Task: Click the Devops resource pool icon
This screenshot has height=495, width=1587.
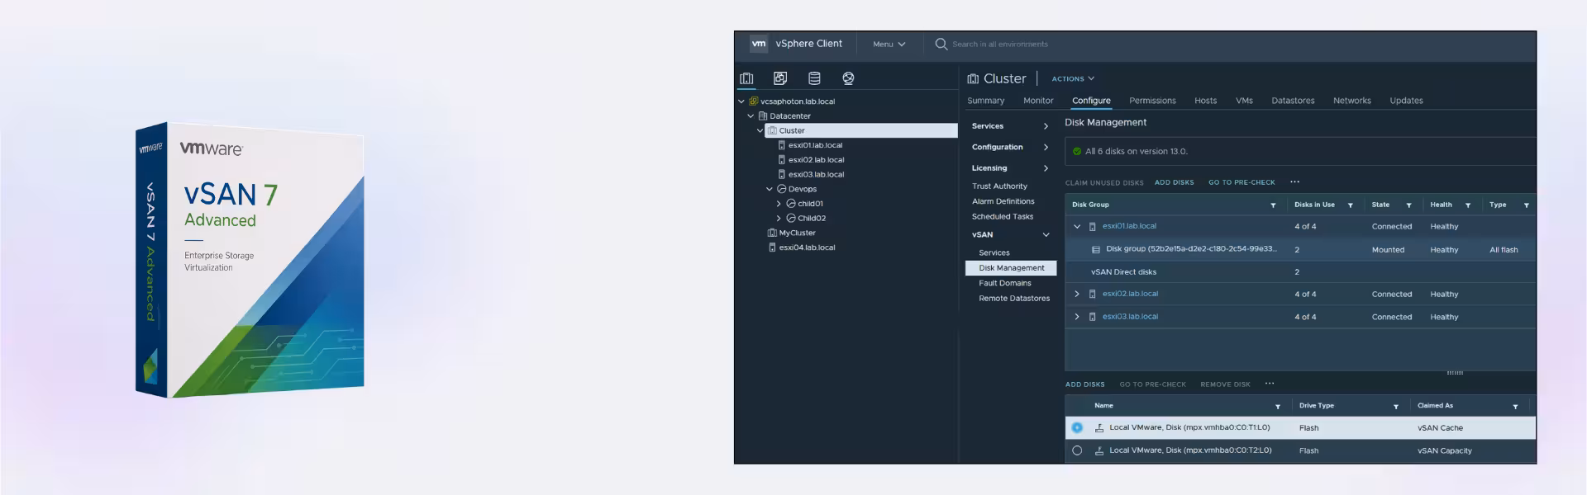Action: (782, 189)
